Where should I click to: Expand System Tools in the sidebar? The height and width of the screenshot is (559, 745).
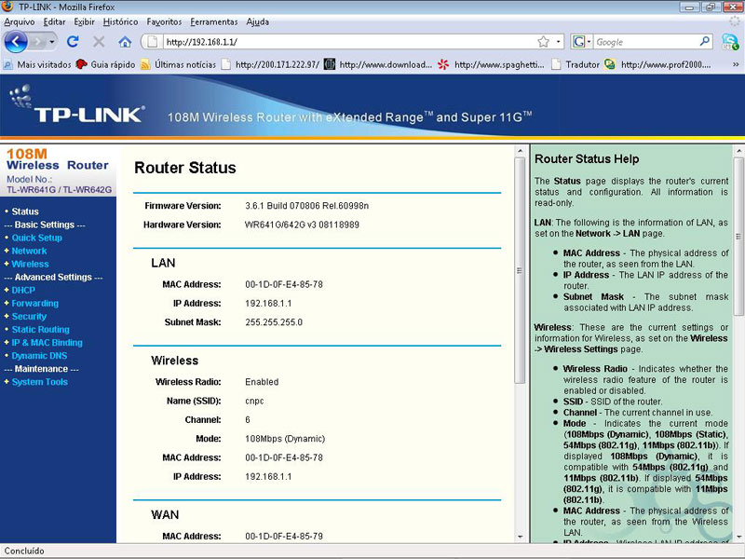tap(39, 382)
